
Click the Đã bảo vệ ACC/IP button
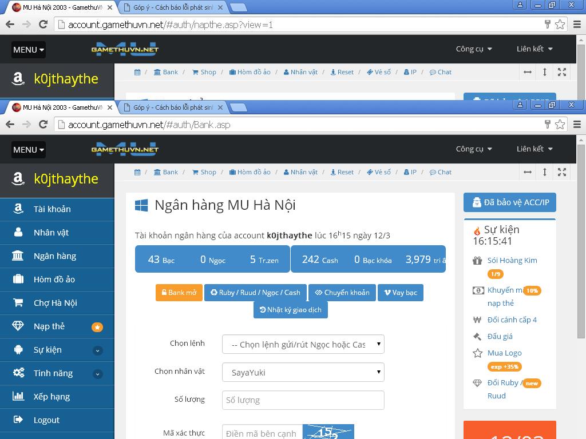[x=510, y=202]
